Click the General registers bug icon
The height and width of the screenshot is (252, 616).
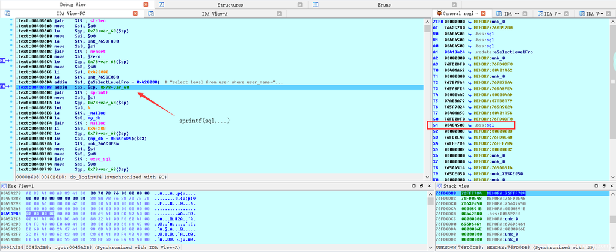click(439, 13)
